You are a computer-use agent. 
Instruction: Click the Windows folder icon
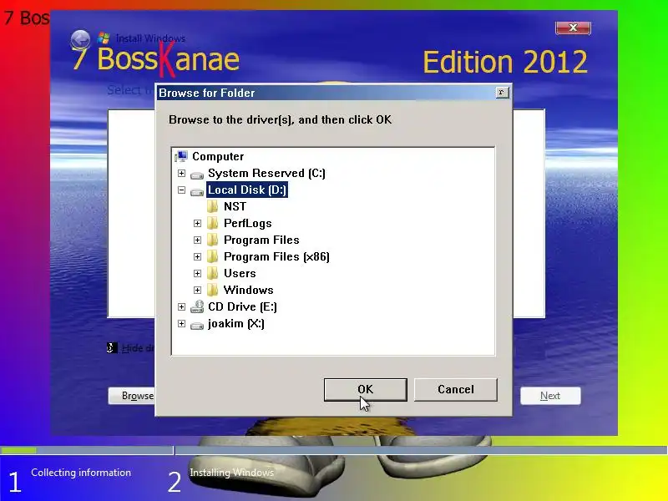(x=213, y=290)
